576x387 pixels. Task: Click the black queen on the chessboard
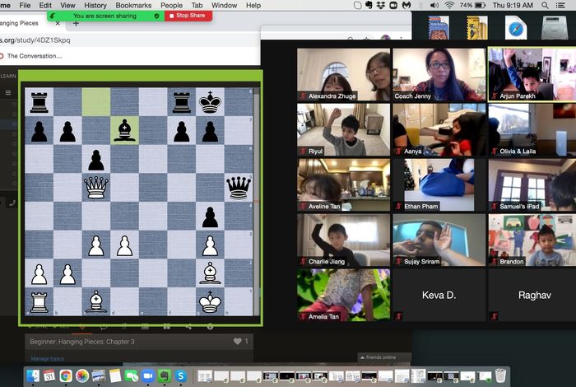[x=239, y=188]
